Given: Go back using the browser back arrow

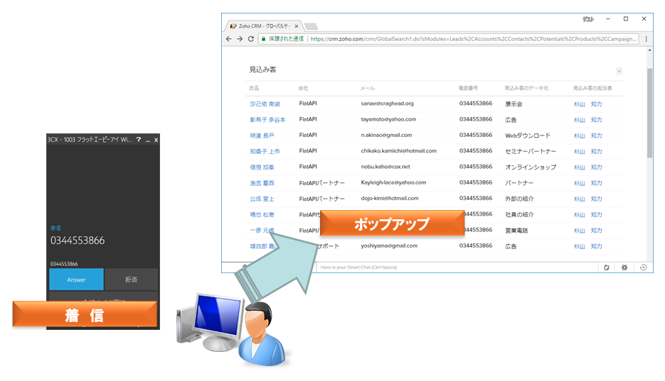Looking at the screenshot, I should pos(229,39).
